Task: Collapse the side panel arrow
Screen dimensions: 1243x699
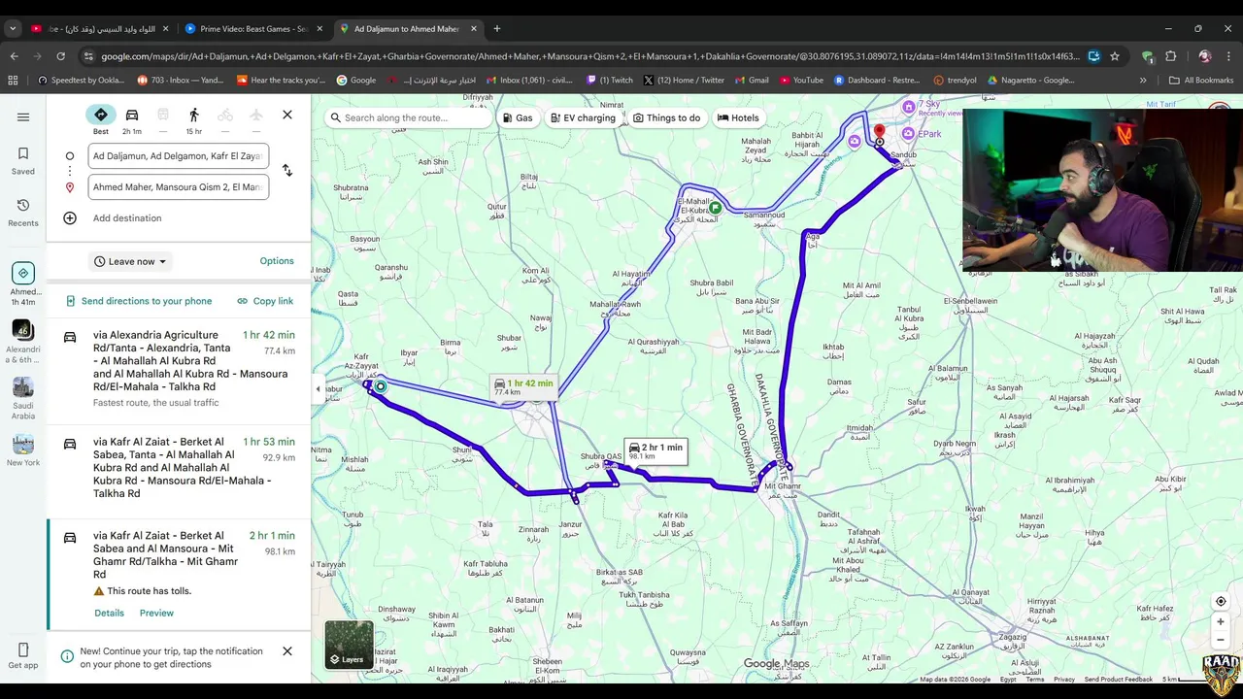Action: [318, 389]
